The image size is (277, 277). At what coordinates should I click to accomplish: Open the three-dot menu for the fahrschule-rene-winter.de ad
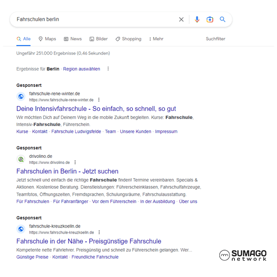[x=99, y=100]
